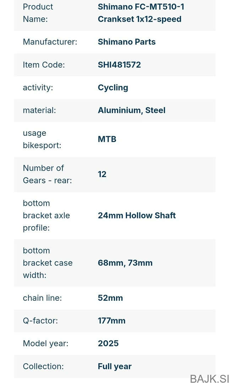Click the item code SHI481572
Viewport: 230px width, 383px height.
click(119, 65)
